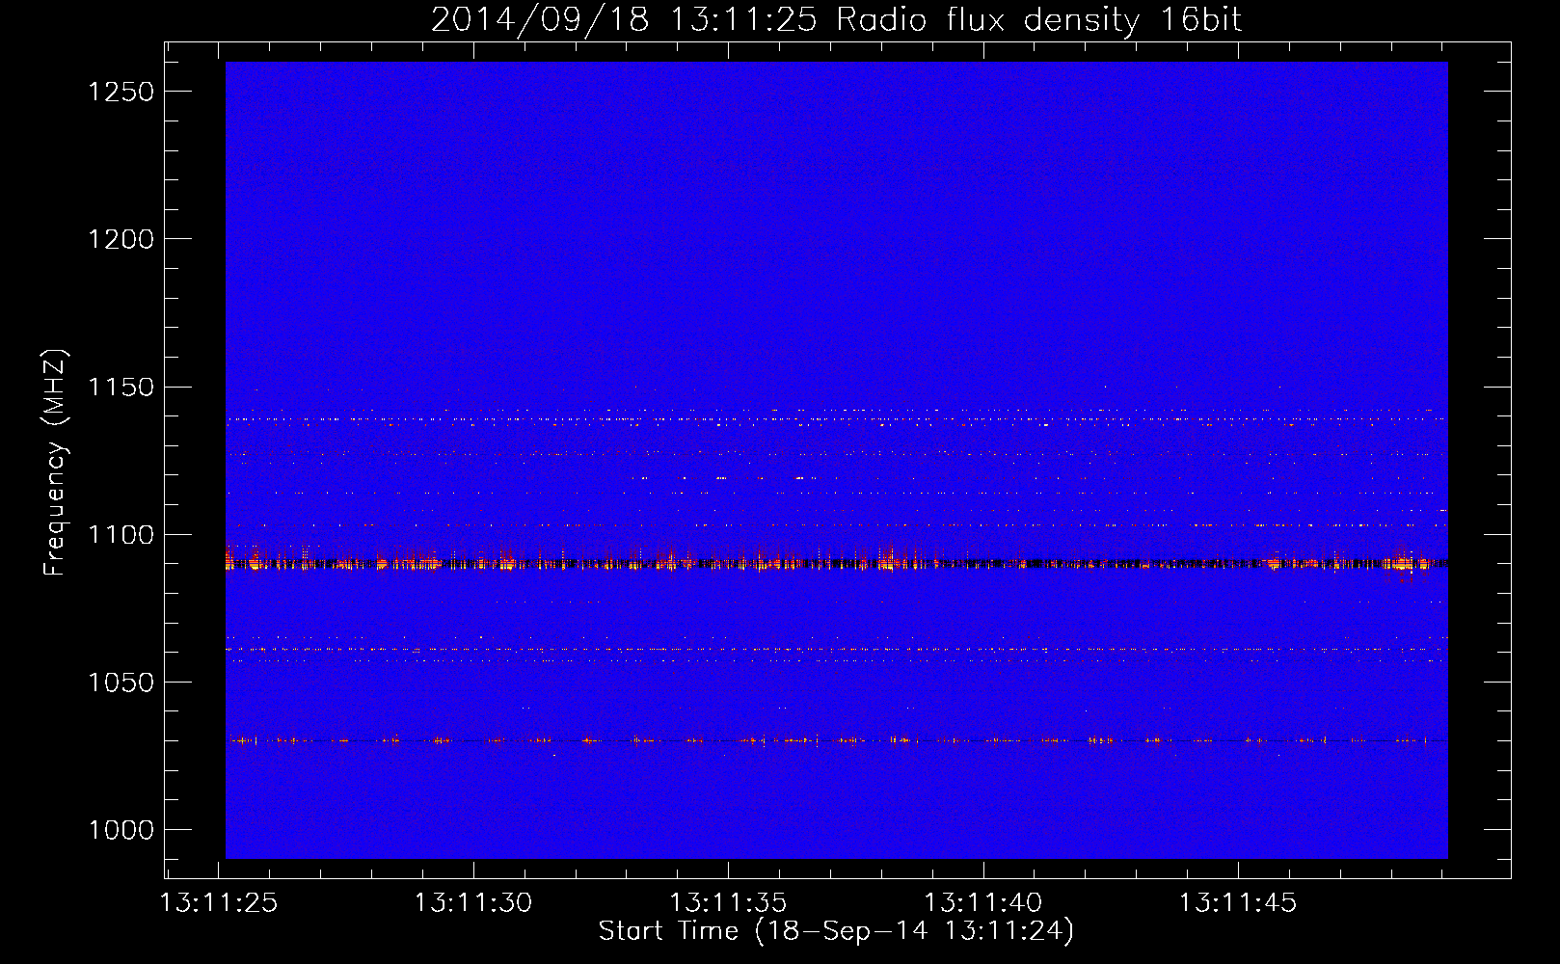
Task: Click the 1050 frequency tick label
Action: (x=121, y=683)
